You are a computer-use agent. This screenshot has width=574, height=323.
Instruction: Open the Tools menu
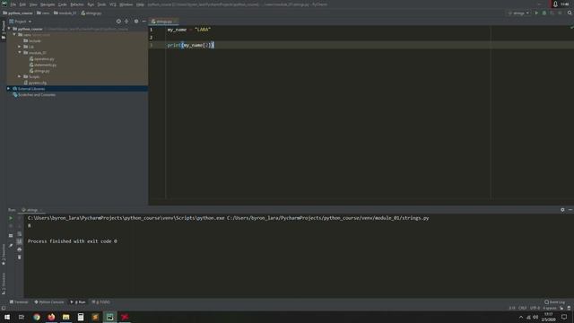(101, 4)
